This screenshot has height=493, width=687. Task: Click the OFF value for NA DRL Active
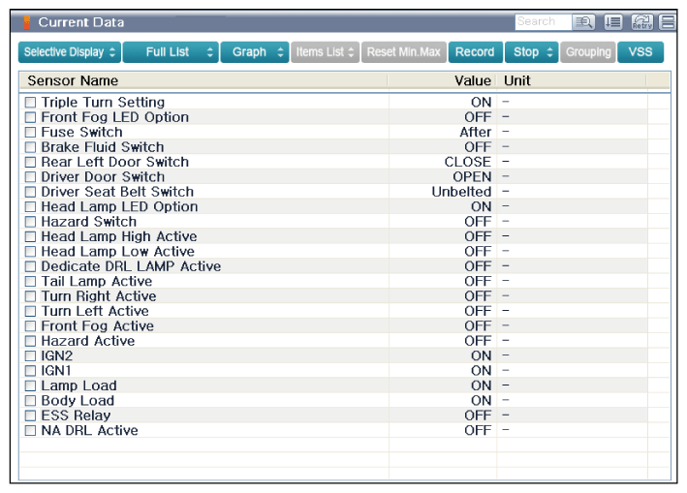[x=478, y=430]
